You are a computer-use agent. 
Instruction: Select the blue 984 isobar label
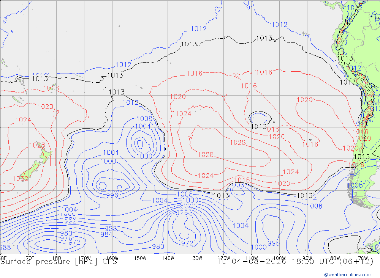click(106, 234)
